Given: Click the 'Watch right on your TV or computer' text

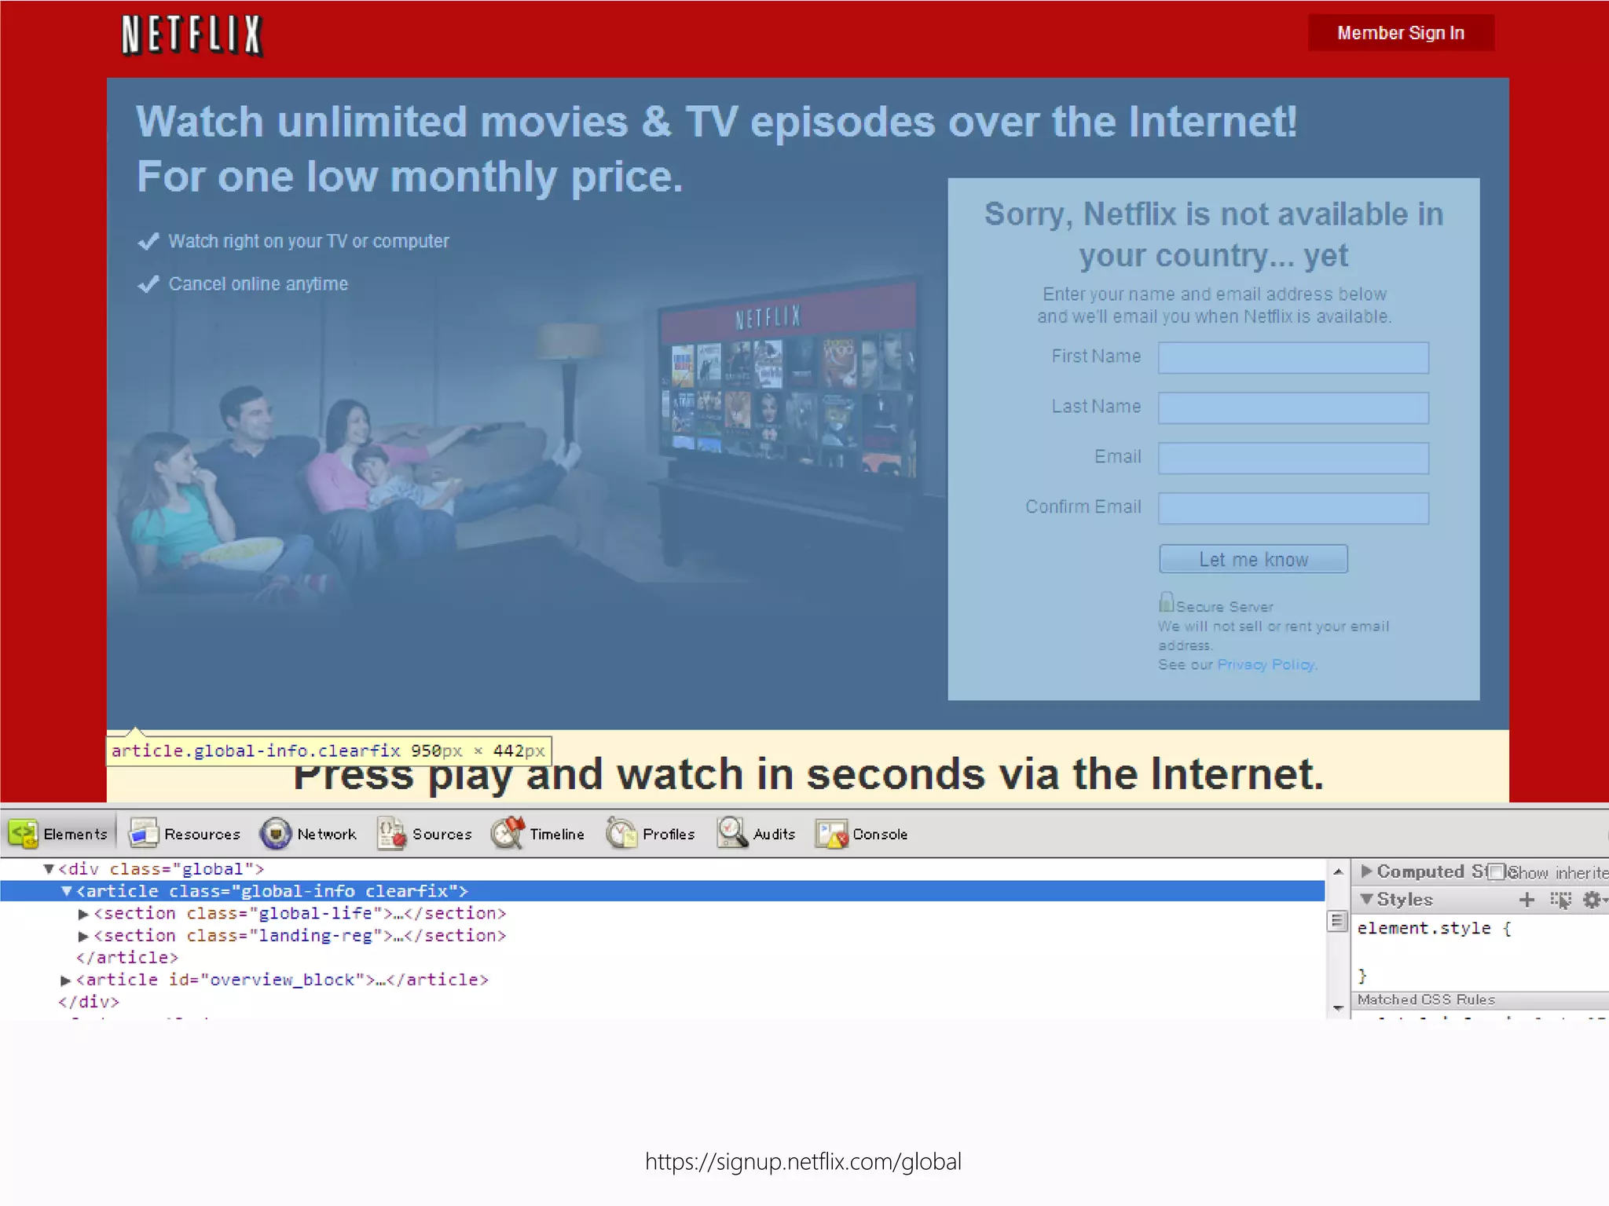Looking at the screenshot, I should 309,241.
